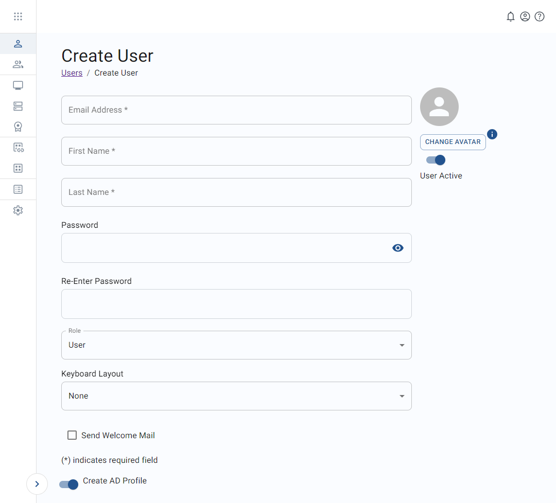This screenshot has width=556, height=503.
Task: Click the server stack icon in sidebar
Action: pos(18,106)
